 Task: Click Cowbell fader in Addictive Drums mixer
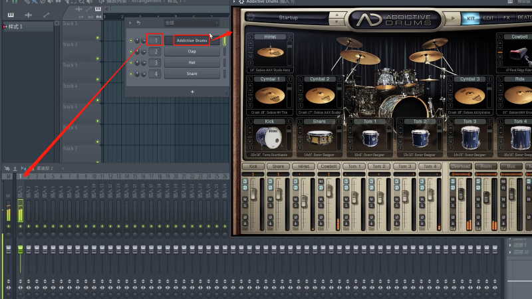[x=329, y=191]
